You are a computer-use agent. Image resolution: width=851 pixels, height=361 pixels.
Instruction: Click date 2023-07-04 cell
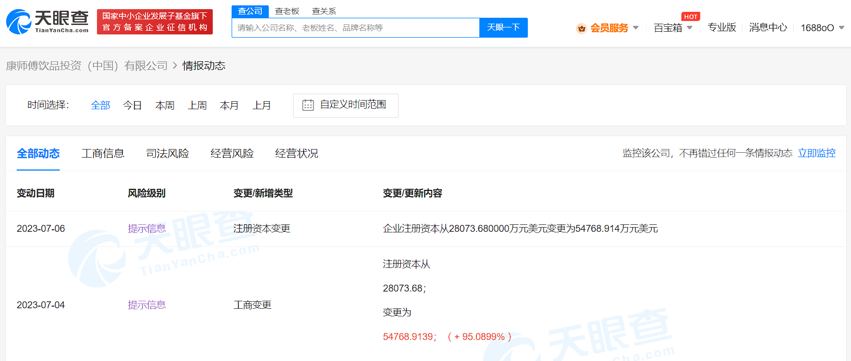41,305
